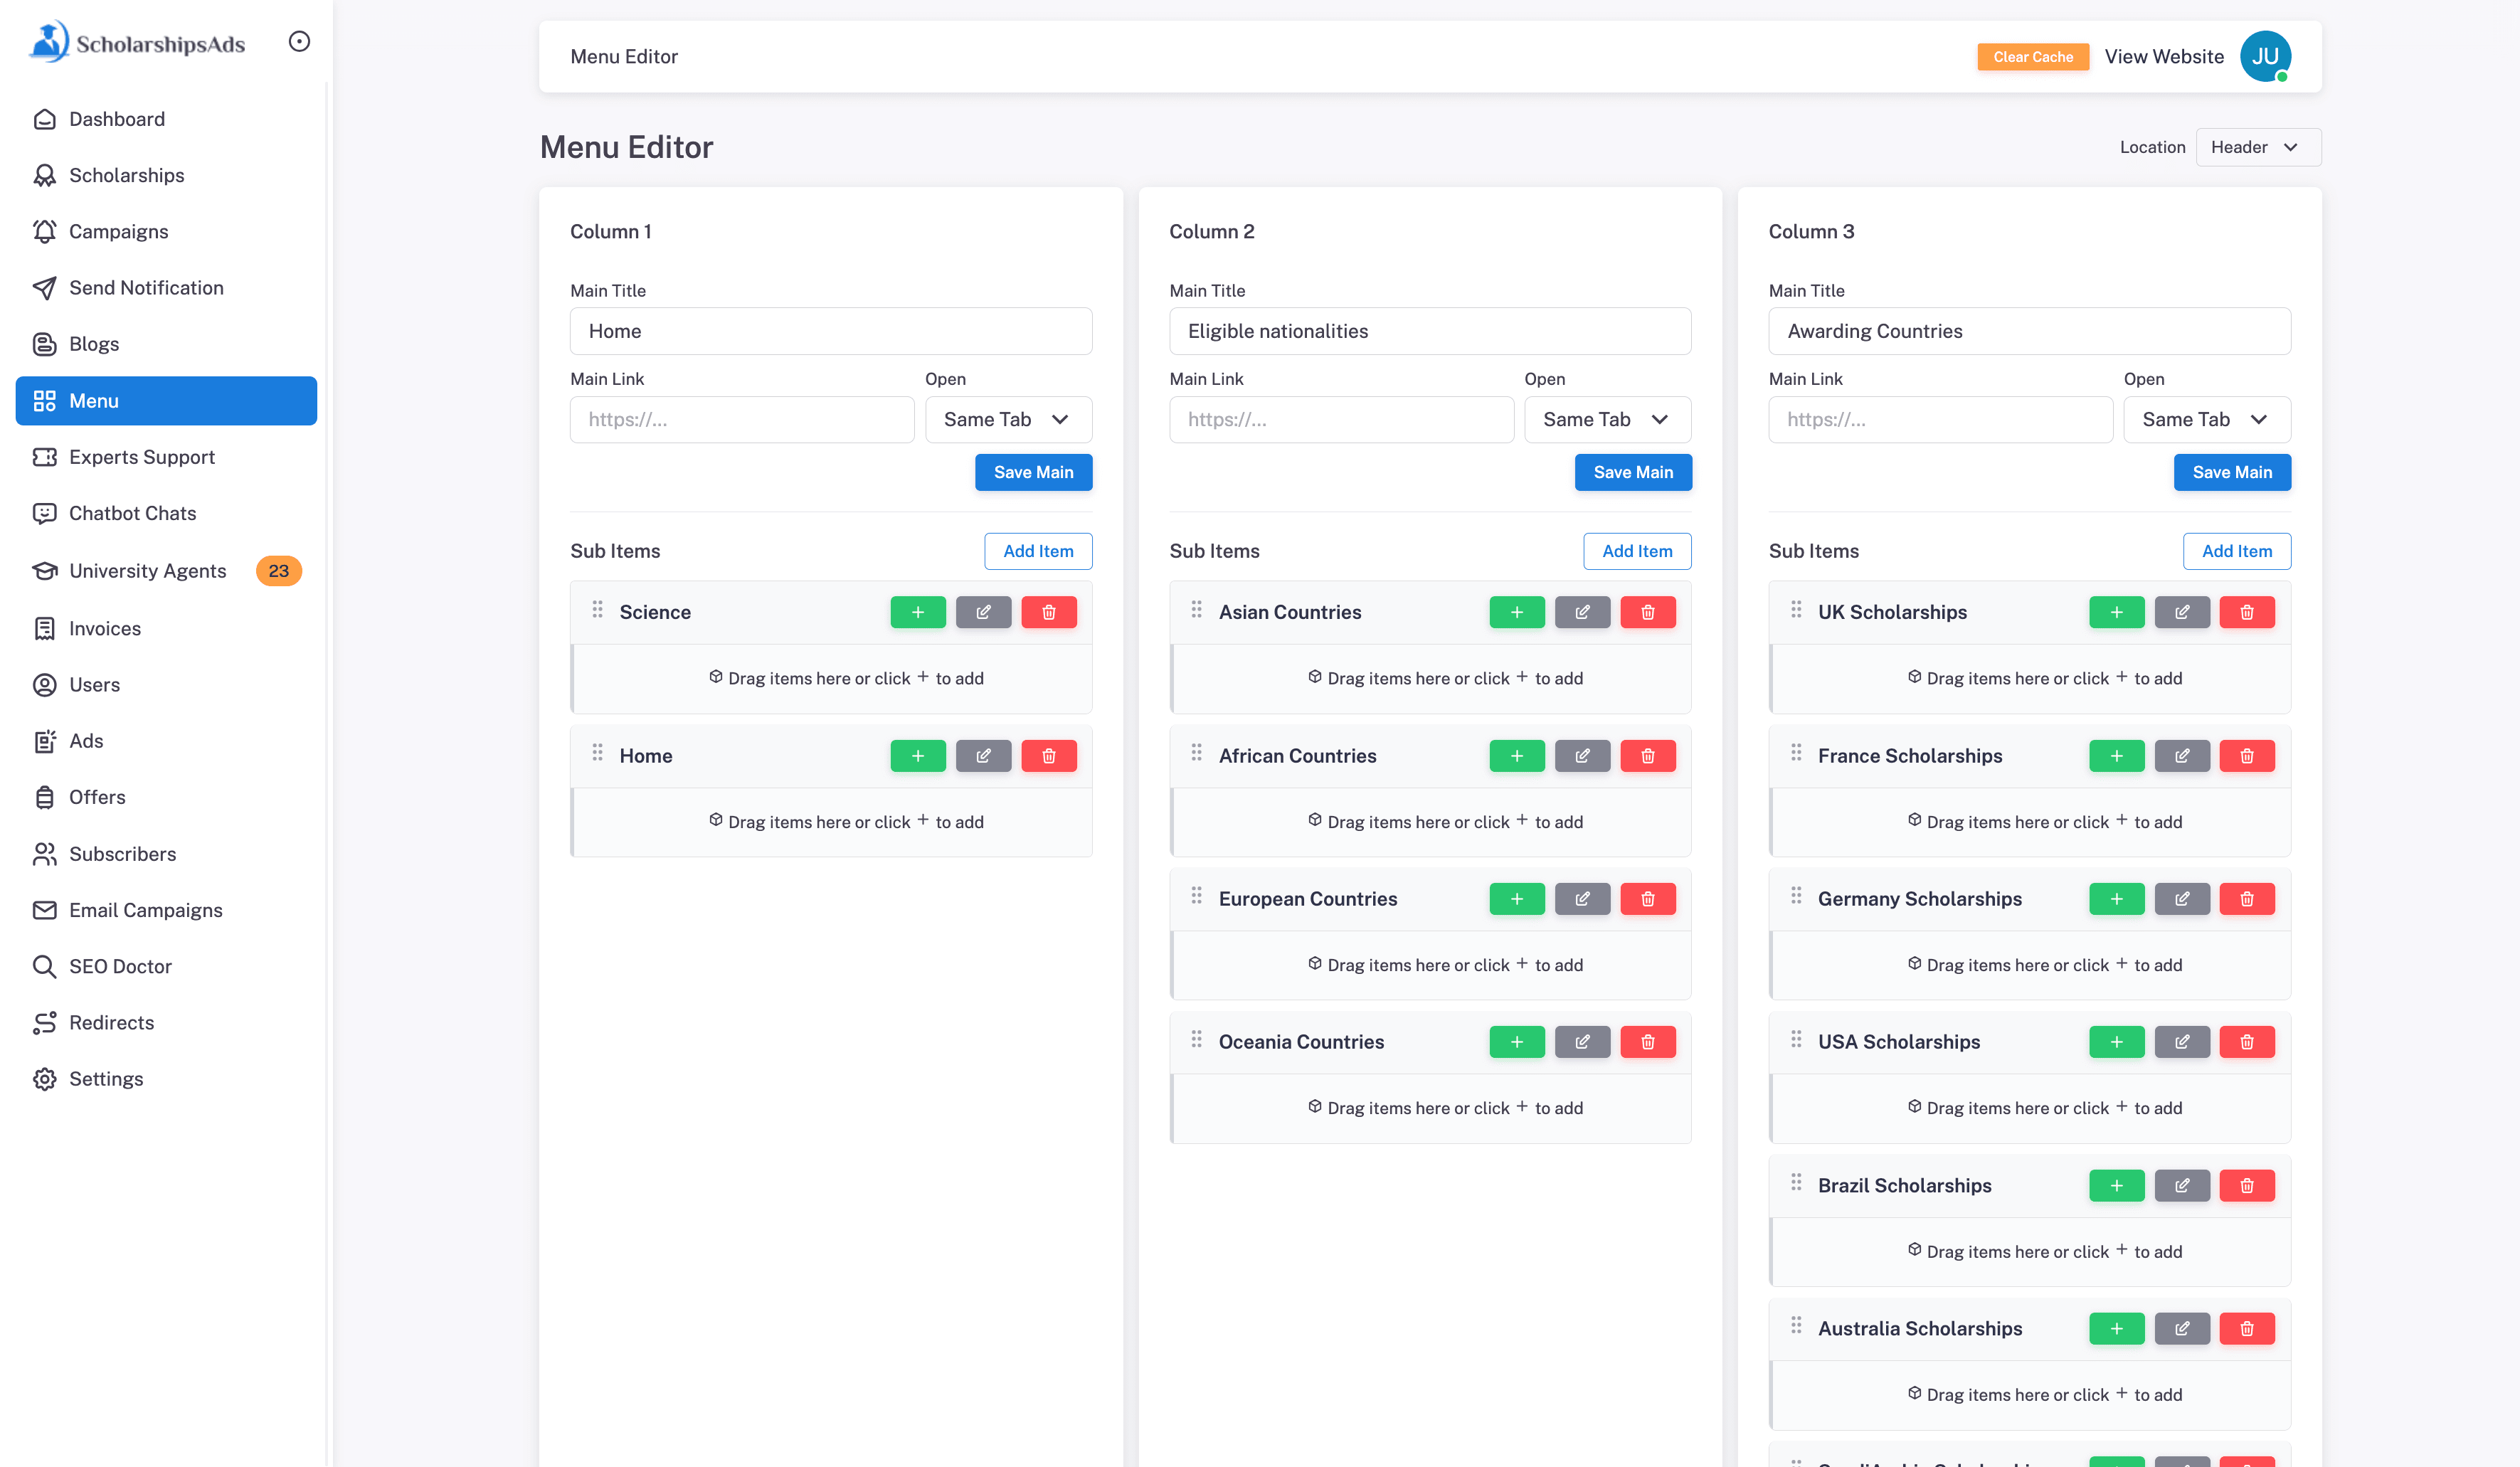Expand Column 3 Open dropdown

(2206, 420)
